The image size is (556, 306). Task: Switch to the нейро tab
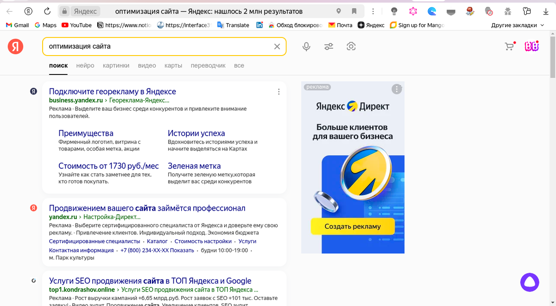pyautogui.click(x=85, y=66)
